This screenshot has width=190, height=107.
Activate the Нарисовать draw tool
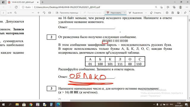coord(114,13)
